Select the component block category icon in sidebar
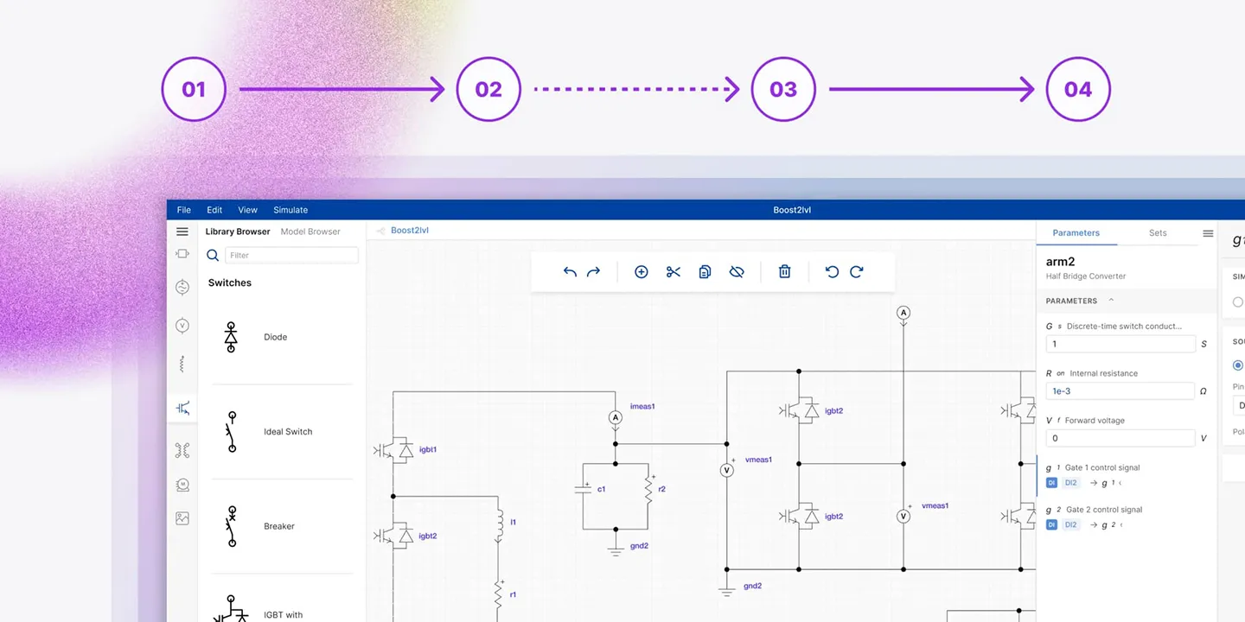The width and height of the screenshot is (1245, 622). pyautogui.click(x=182, y=254)
